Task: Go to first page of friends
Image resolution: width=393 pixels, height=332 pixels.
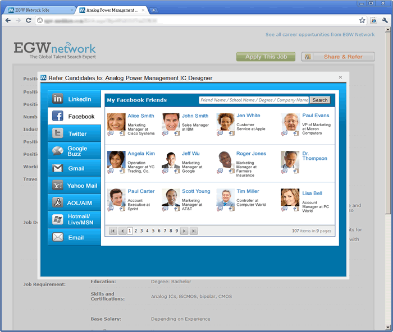Action: point(113,231)
